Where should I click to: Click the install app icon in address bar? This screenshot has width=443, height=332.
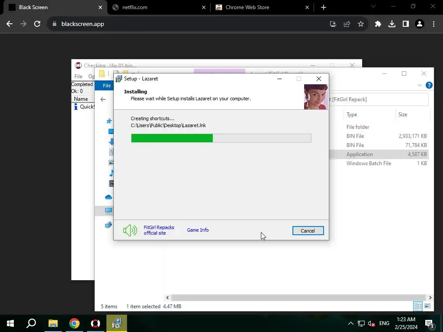[x=333, y=24]
